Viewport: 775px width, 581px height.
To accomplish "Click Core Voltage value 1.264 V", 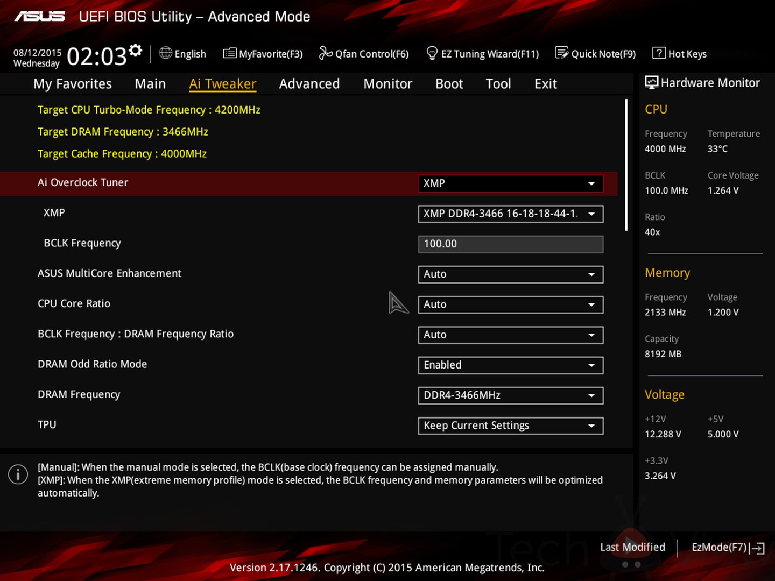I will 723,190.
